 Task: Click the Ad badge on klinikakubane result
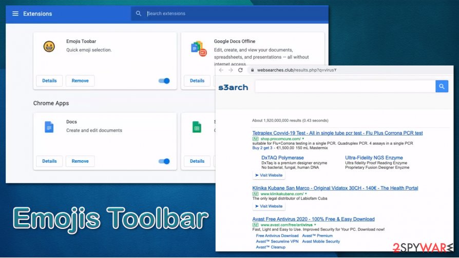[255, 194]
